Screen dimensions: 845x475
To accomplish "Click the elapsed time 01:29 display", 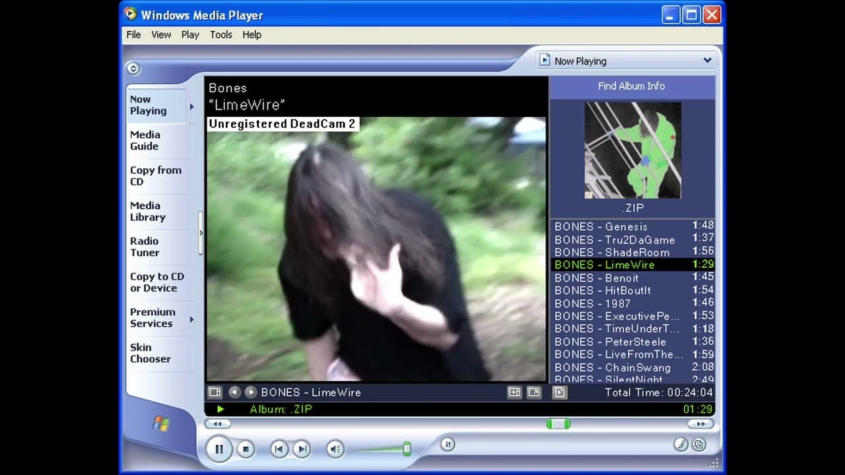I will tap(697, 409).
